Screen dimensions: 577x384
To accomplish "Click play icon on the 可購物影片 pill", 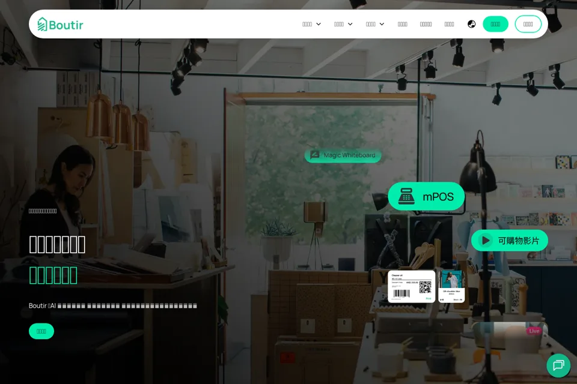I will [486, 241].
